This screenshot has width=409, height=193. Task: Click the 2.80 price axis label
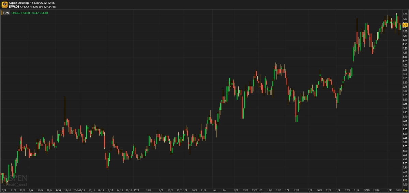[405, 167]
